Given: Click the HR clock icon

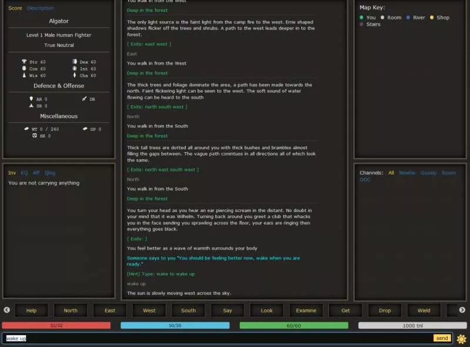Looking at the screenshot, I should [34, 136].
